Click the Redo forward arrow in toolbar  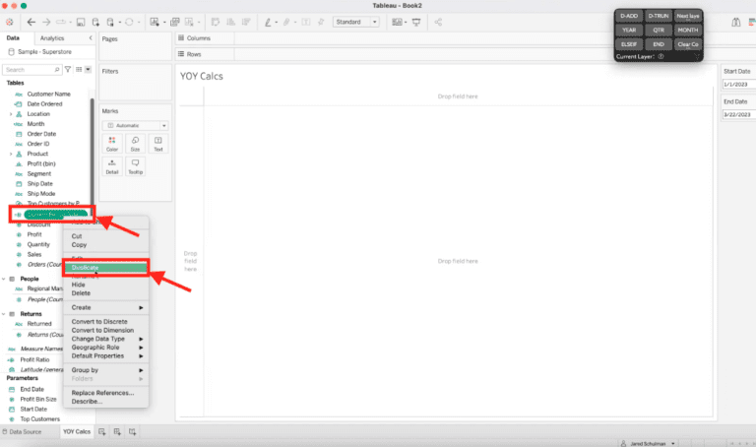click(46, 23)
